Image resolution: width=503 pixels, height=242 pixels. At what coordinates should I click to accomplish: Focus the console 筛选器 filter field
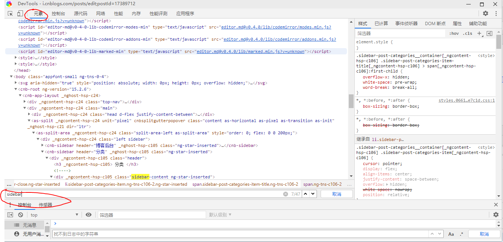(151, 215)
